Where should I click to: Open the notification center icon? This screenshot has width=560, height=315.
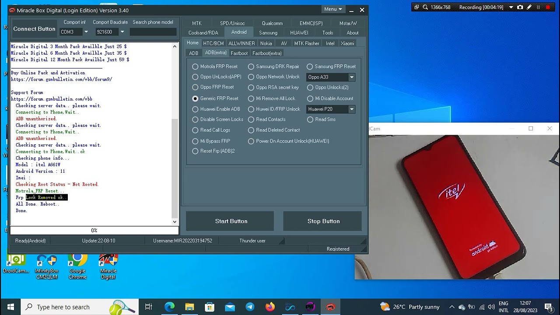pyautogui.click(x=548, y=307)
